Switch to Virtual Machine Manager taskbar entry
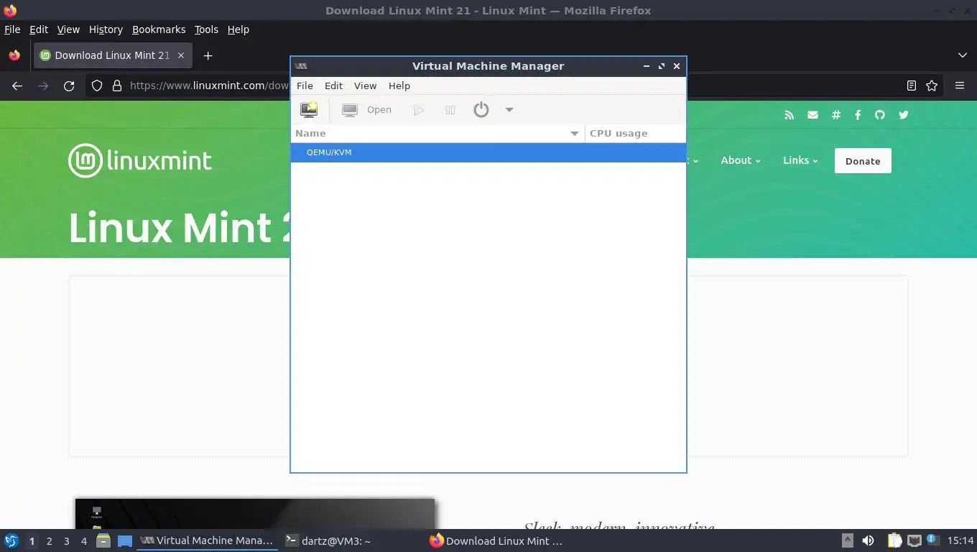The width and height of the screenshot is (977, 552). pyautogui.click(x=207, y=540)
